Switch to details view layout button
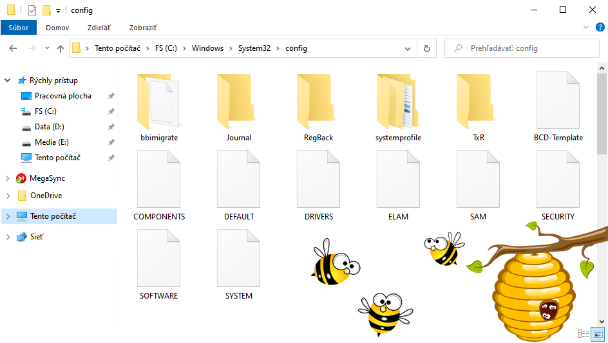 584,334
